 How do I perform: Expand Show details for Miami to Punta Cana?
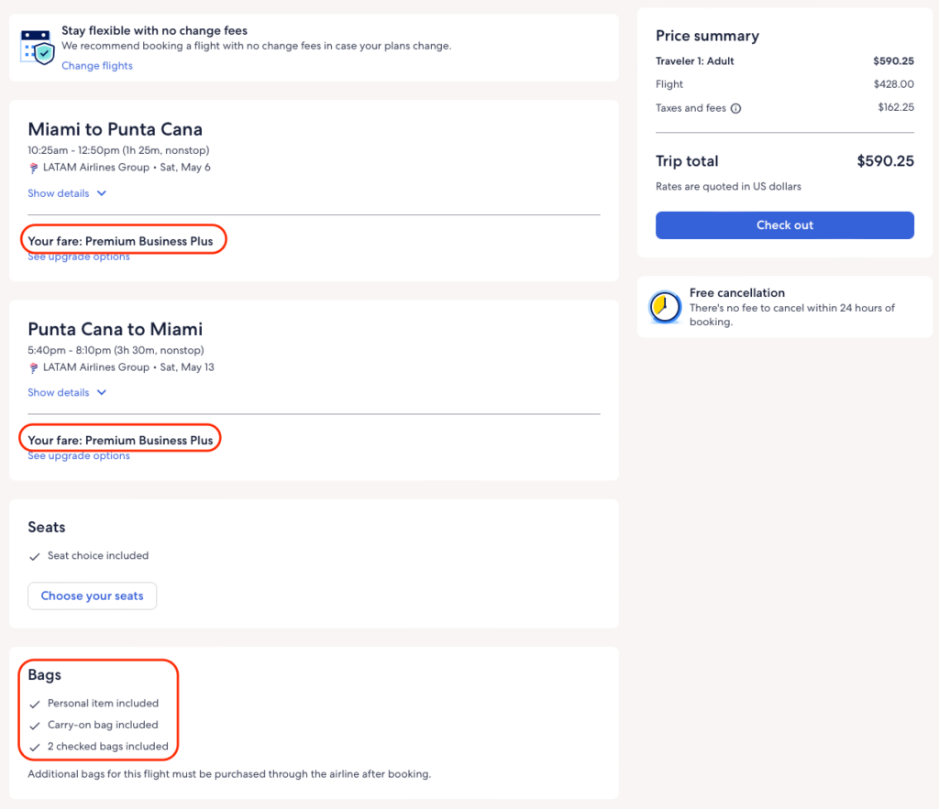coord(67,193)
